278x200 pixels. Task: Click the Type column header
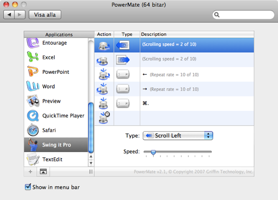pos(127,34)
